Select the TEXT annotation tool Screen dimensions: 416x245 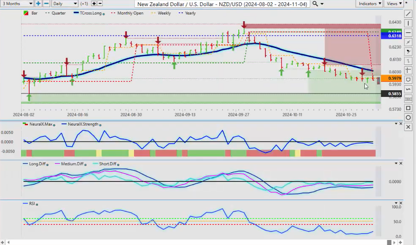[x=408, y=98]
